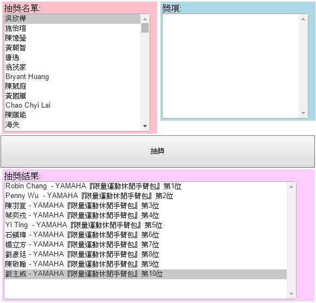
Task: Select the highlighted first name in 抽獎名單
Action: 73,19
